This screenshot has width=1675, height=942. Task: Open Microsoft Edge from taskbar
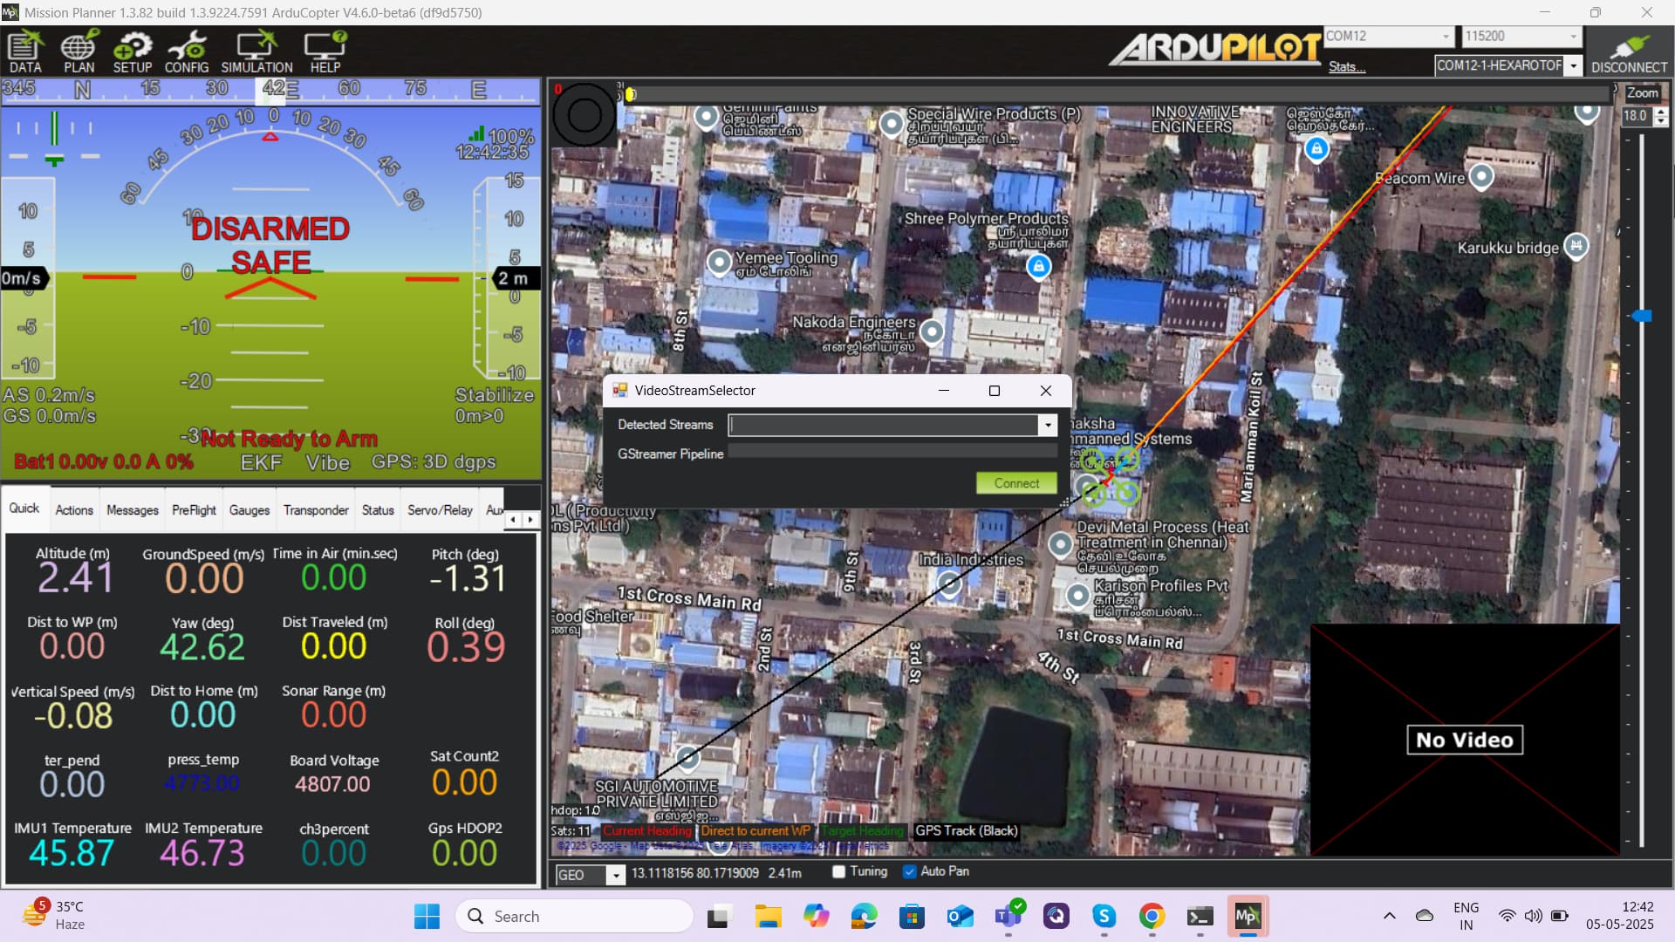(864, 916)
